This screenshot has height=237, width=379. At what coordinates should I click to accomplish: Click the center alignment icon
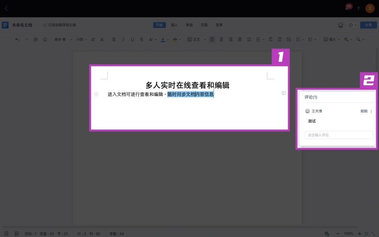[221, 40]
